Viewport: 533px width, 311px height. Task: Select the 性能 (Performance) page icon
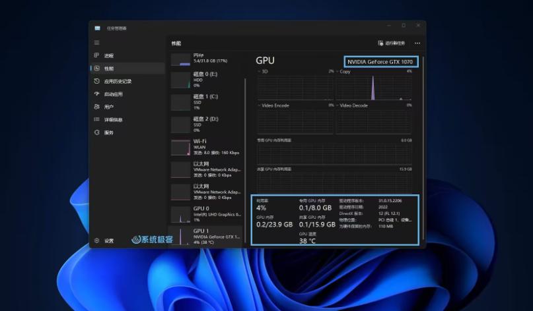coord(97,68)
